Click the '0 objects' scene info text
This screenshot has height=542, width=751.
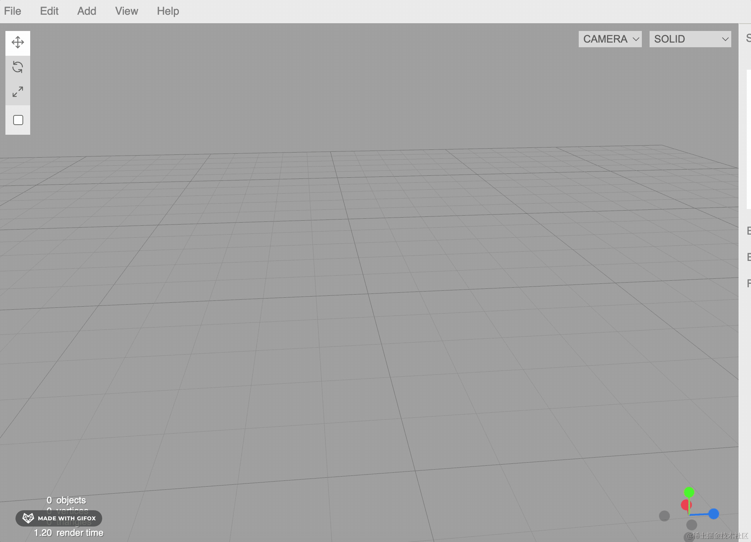pos(66,500)
